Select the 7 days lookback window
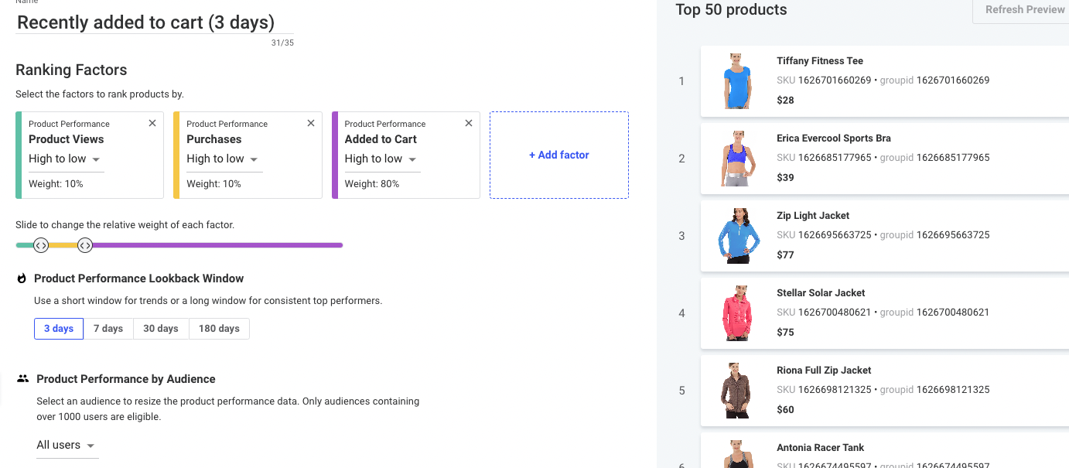Viewport: 1069px width, 468px height. [x=108, y=329]
